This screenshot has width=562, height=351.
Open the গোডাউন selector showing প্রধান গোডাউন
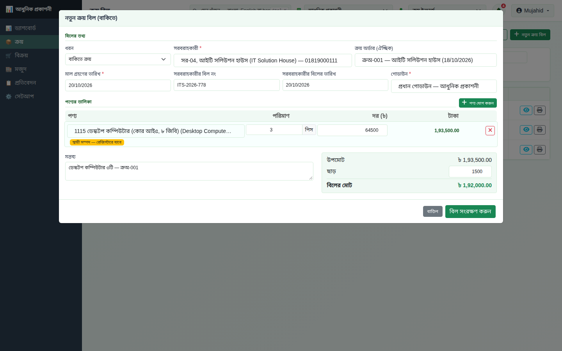tap(444, 86)
